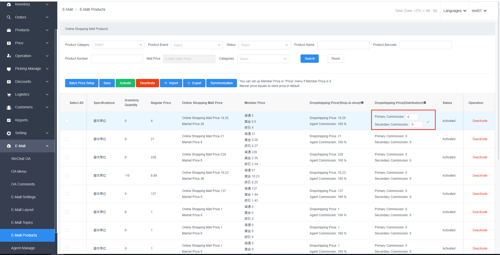The height and width of the screenshot is (255, 500).
Task: Open E-Mall Settings in sidebar
Action: coord(23,197)
